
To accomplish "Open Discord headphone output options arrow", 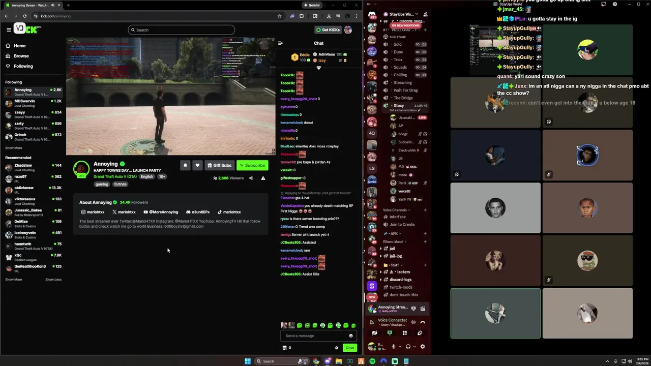I will pyautogui.click(x=414, y=347).
